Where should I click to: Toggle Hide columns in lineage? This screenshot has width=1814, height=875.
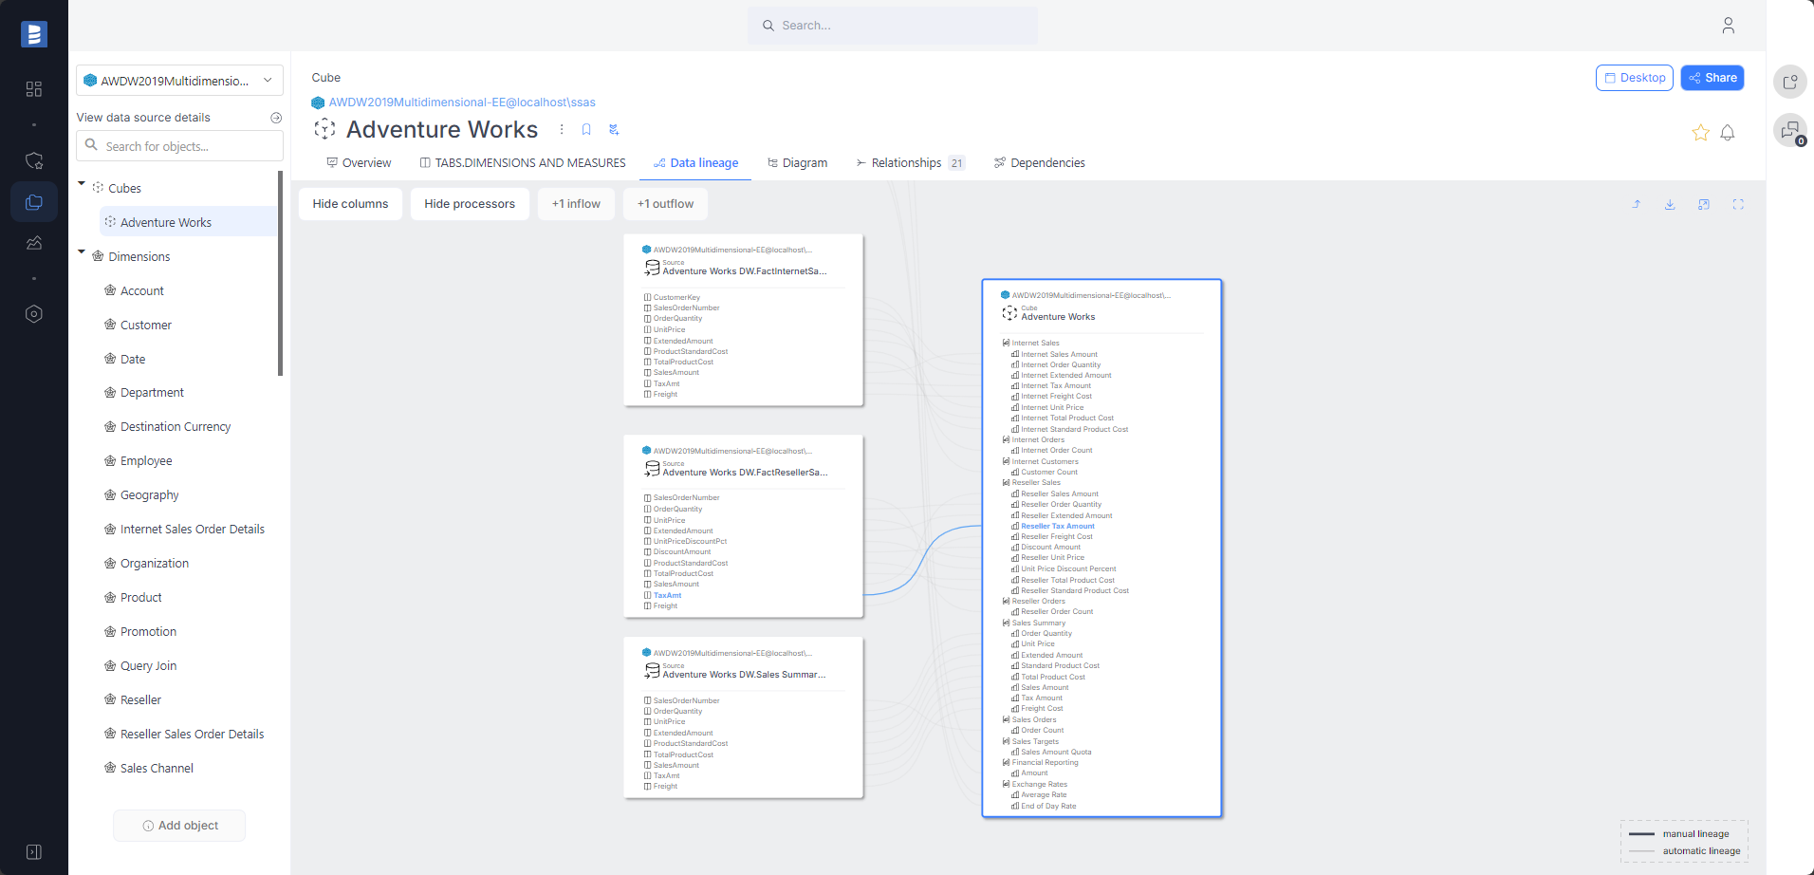tap(350, 204)
